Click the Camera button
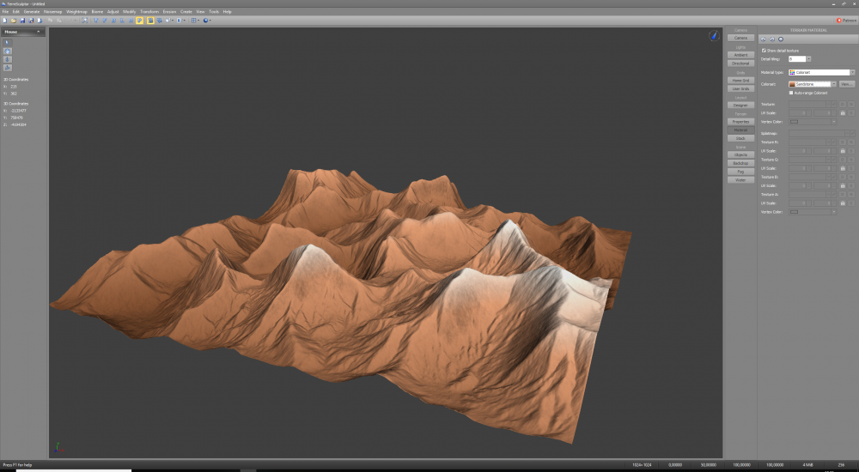 (740, 38)
